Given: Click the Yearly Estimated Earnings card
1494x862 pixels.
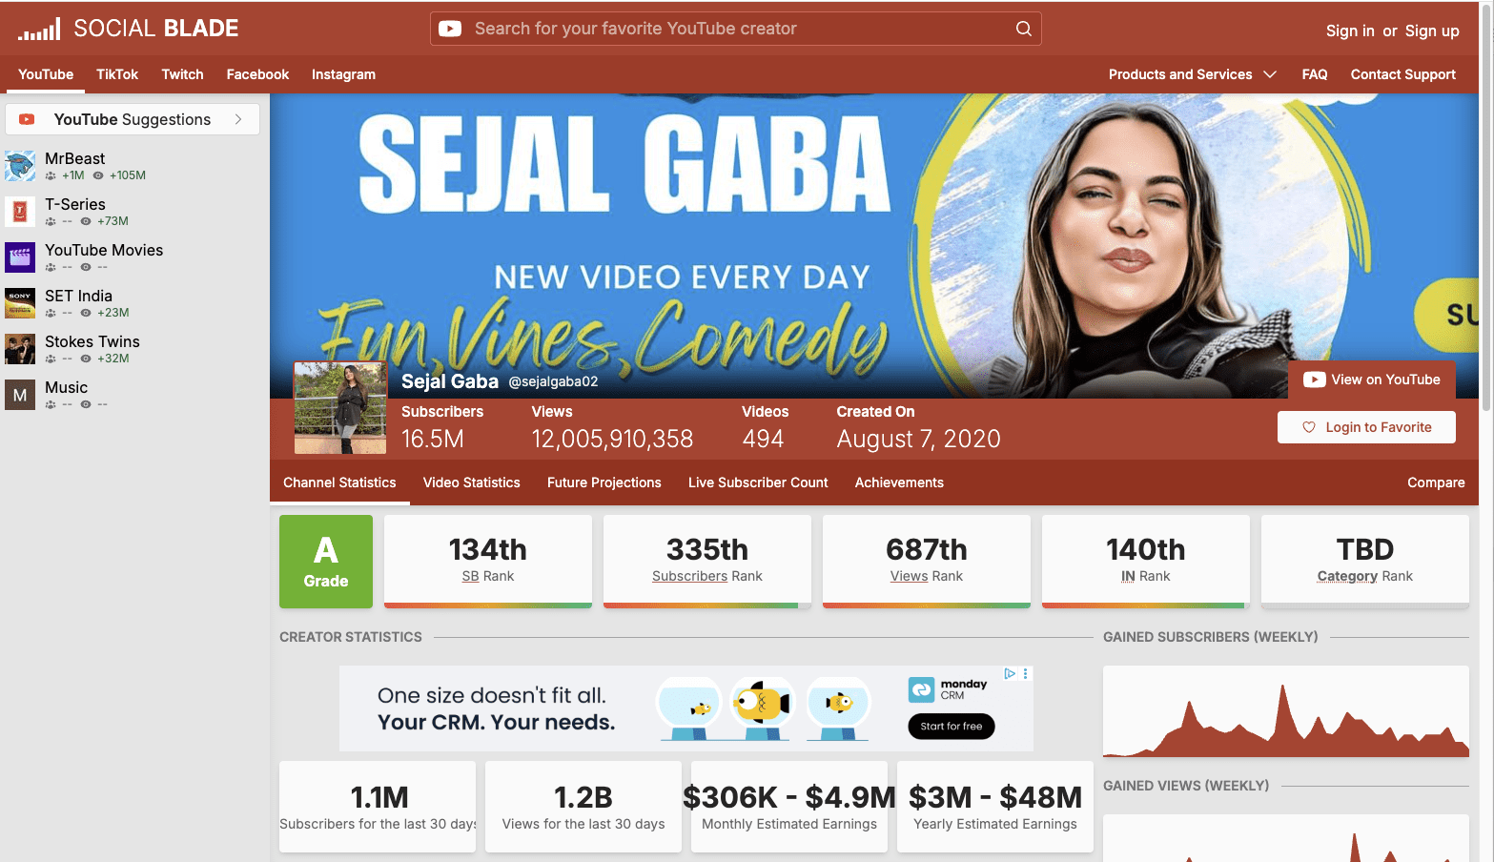Looking at the screenshot, I should (x=995, y=807).
